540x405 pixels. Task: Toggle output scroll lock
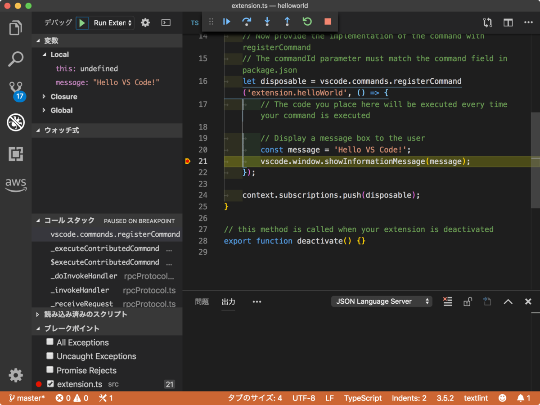[x=468, y=301]
